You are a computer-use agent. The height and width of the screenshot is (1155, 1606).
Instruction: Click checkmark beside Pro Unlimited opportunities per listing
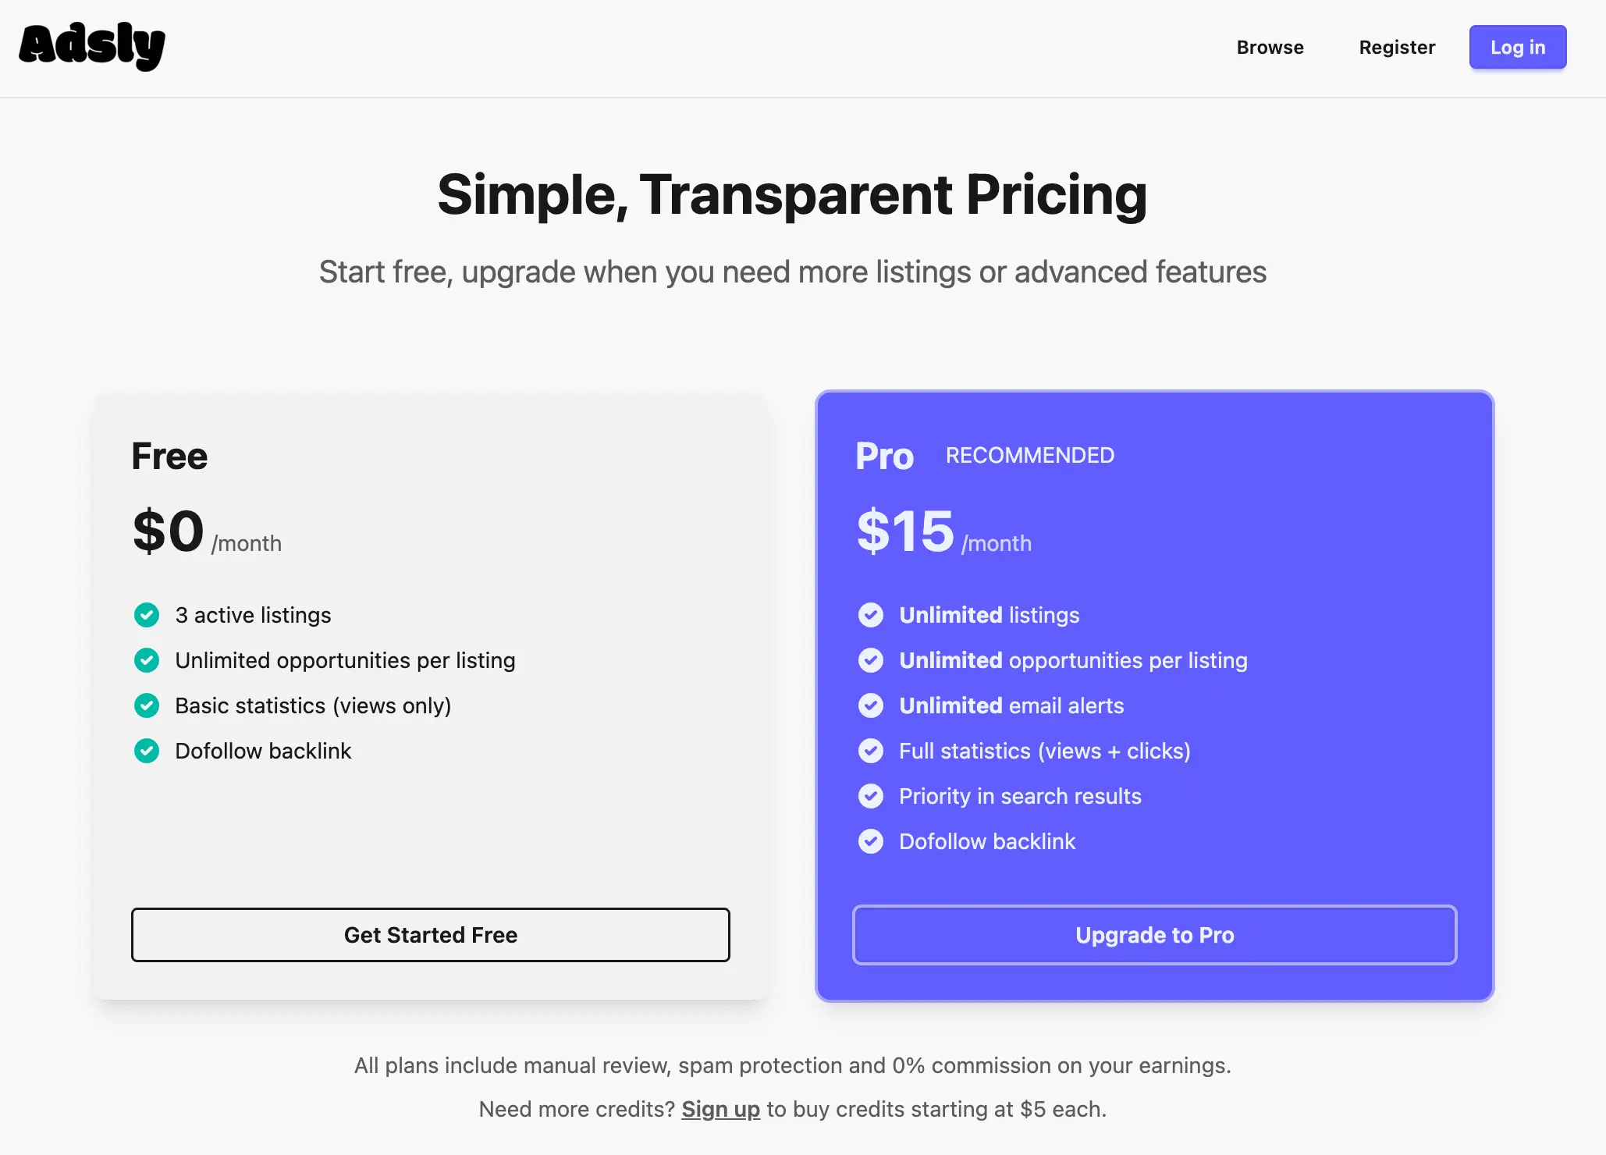pyautogui.click(x=871, y=660)
